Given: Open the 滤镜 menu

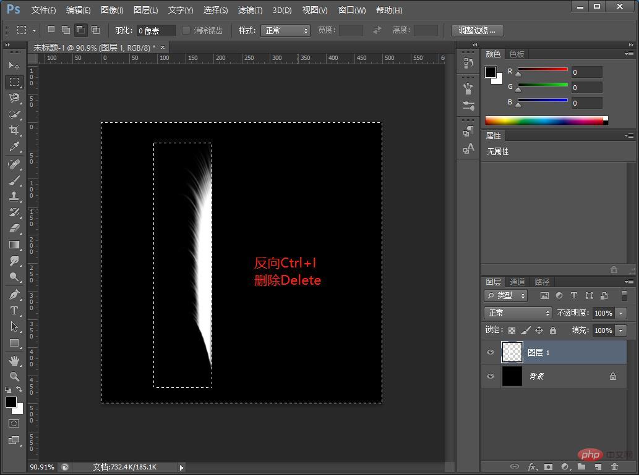Looking at the screenshot, I should 251,10.
